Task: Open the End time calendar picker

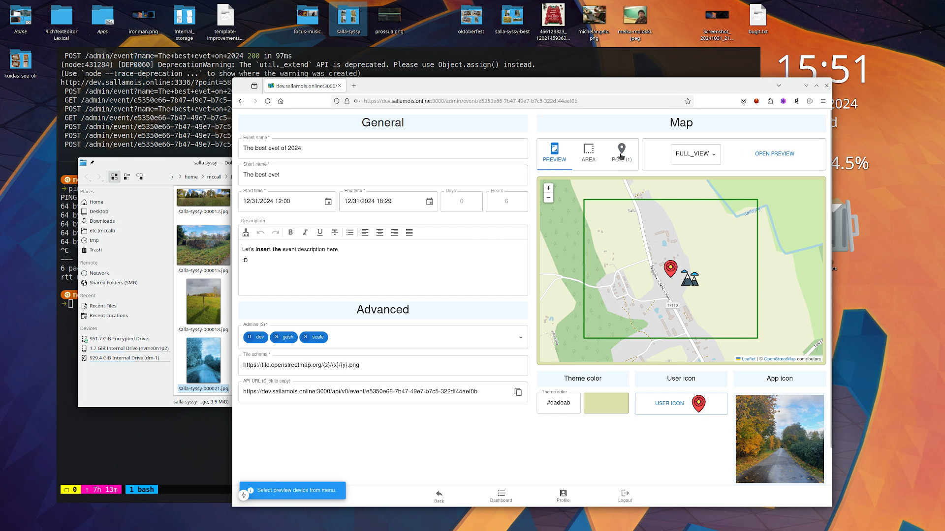Action: (429, 202)
